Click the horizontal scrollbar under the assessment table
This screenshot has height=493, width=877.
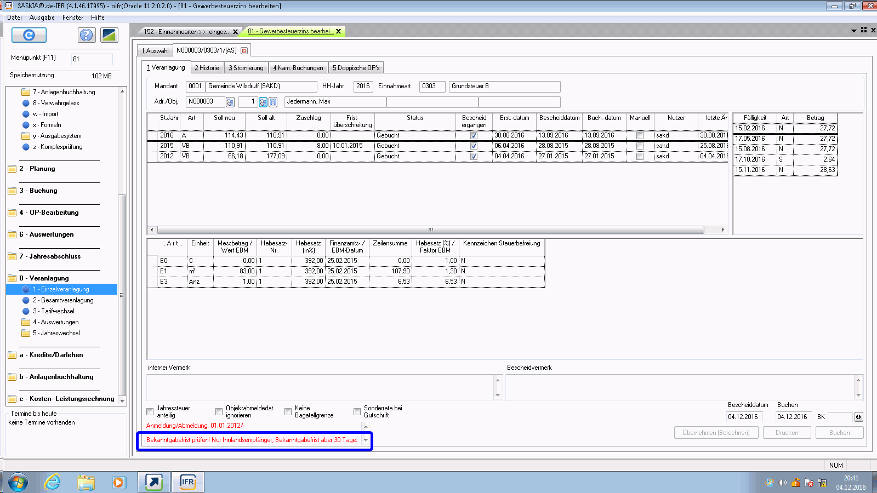pyautogui.click(x=430, y=230)
